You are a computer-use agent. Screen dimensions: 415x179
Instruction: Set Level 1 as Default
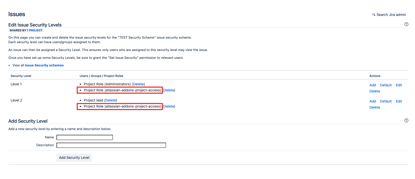click(x=386, y=85)
